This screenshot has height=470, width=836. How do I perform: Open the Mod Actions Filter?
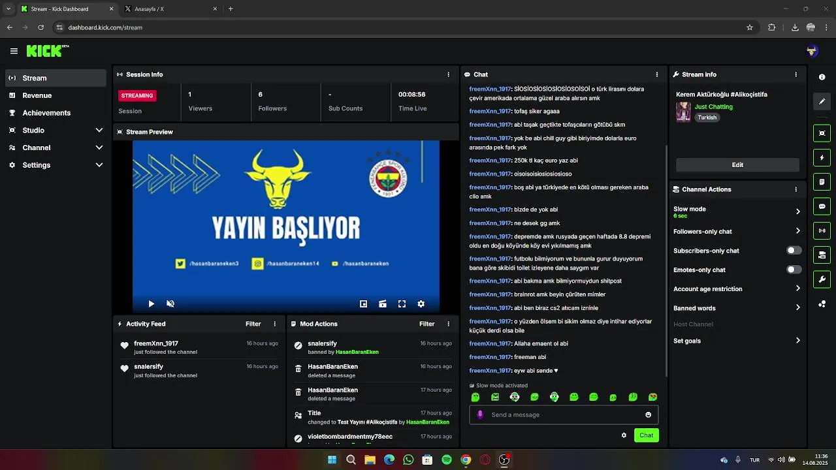tap(427, 324)
